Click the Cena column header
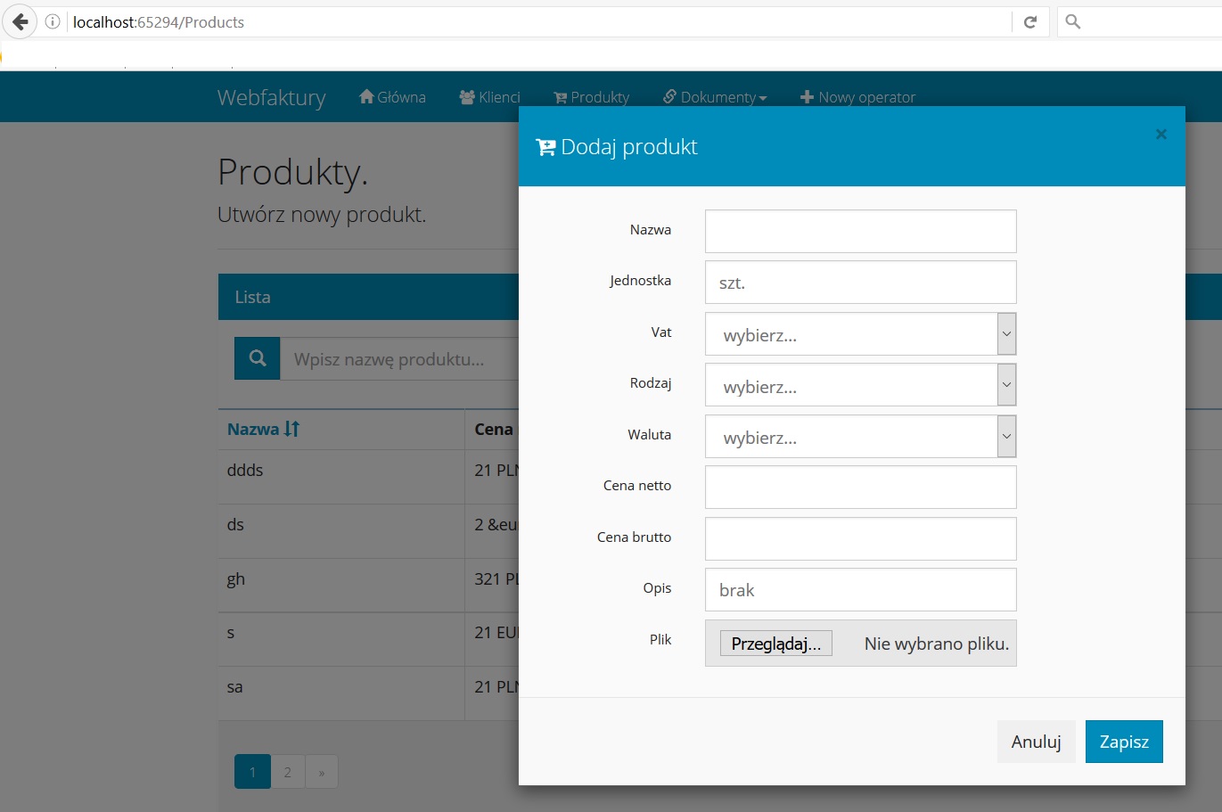The height and width of the screenshot is (812, 1222). click(494, 429)
